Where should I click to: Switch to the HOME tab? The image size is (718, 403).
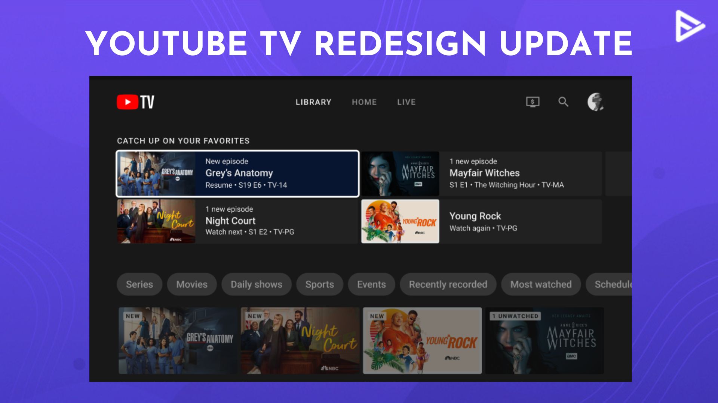tap(364, 102)
